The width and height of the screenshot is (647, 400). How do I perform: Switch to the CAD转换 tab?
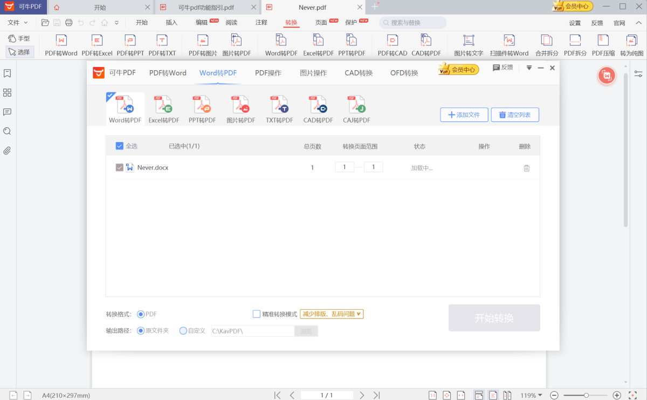tap(359, 73)
